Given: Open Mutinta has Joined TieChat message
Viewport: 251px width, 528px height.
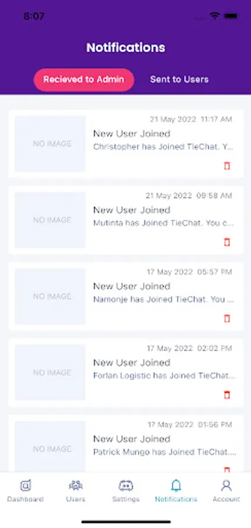Looking at the screenshot, I should [x=163, y=223].
